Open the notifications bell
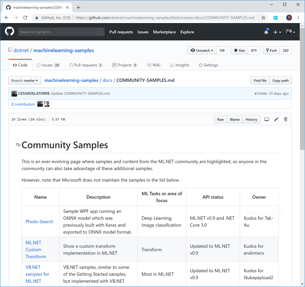The image size is (305, 287). 266,32
